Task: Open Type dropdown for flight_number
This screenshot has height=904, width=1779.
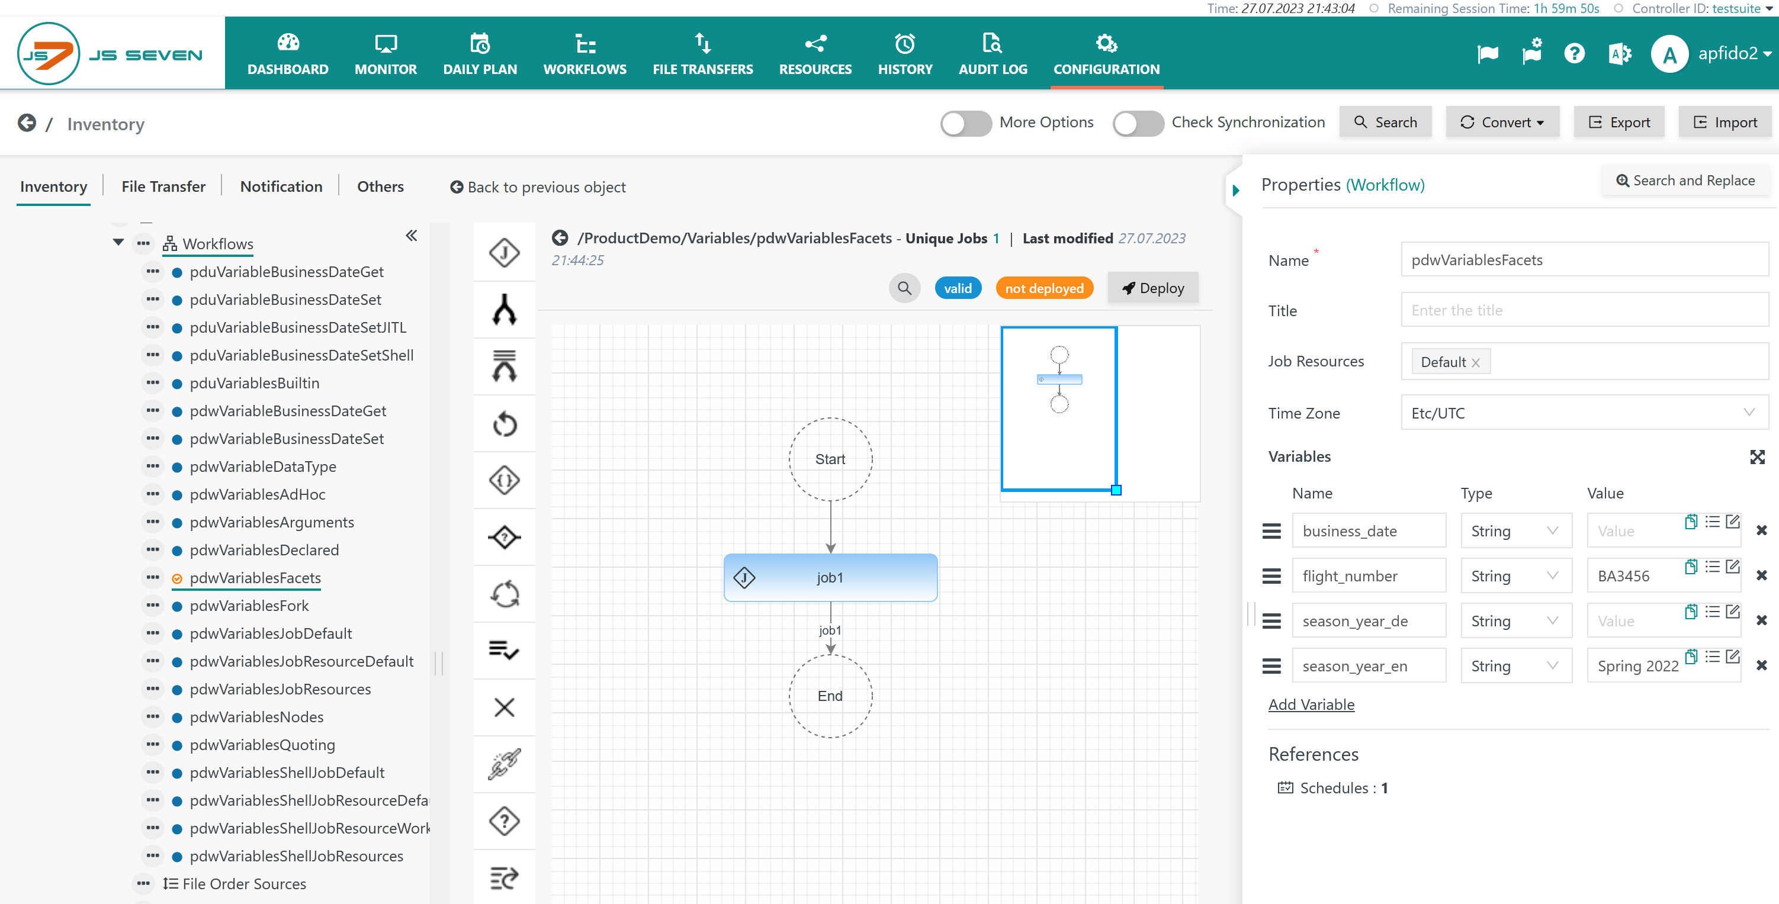Action: [x=1515, y=575]
